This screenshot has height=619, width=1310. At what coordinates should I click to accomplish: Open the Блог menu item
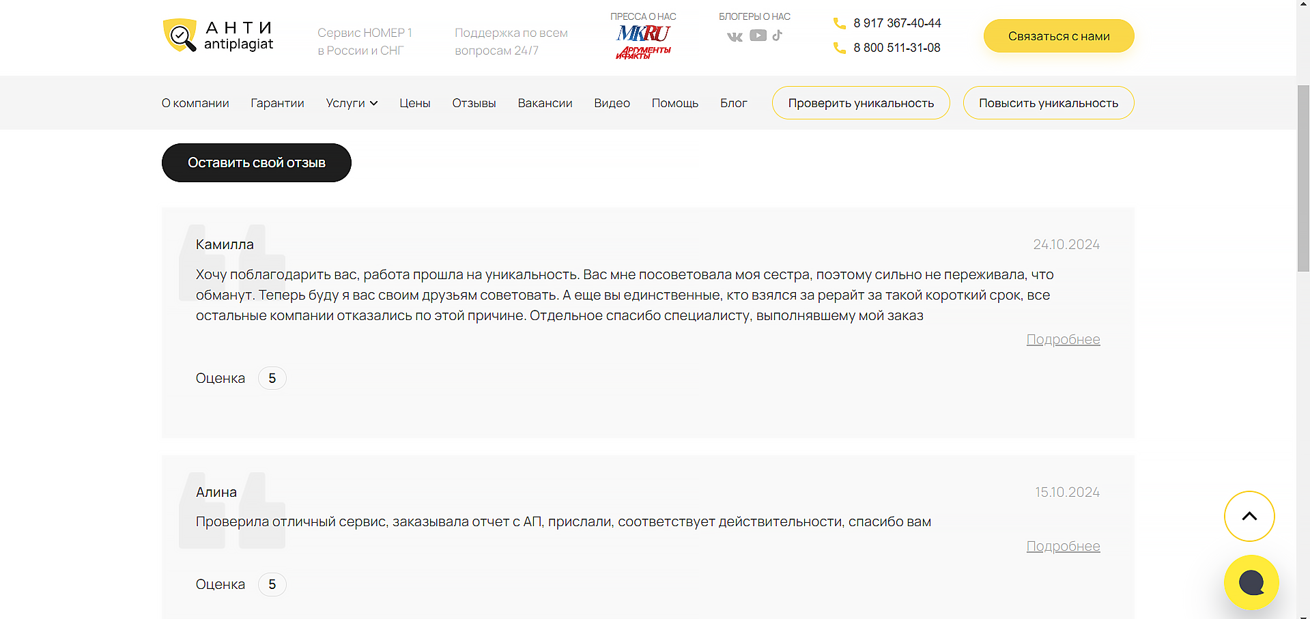(x=734, y=103)
